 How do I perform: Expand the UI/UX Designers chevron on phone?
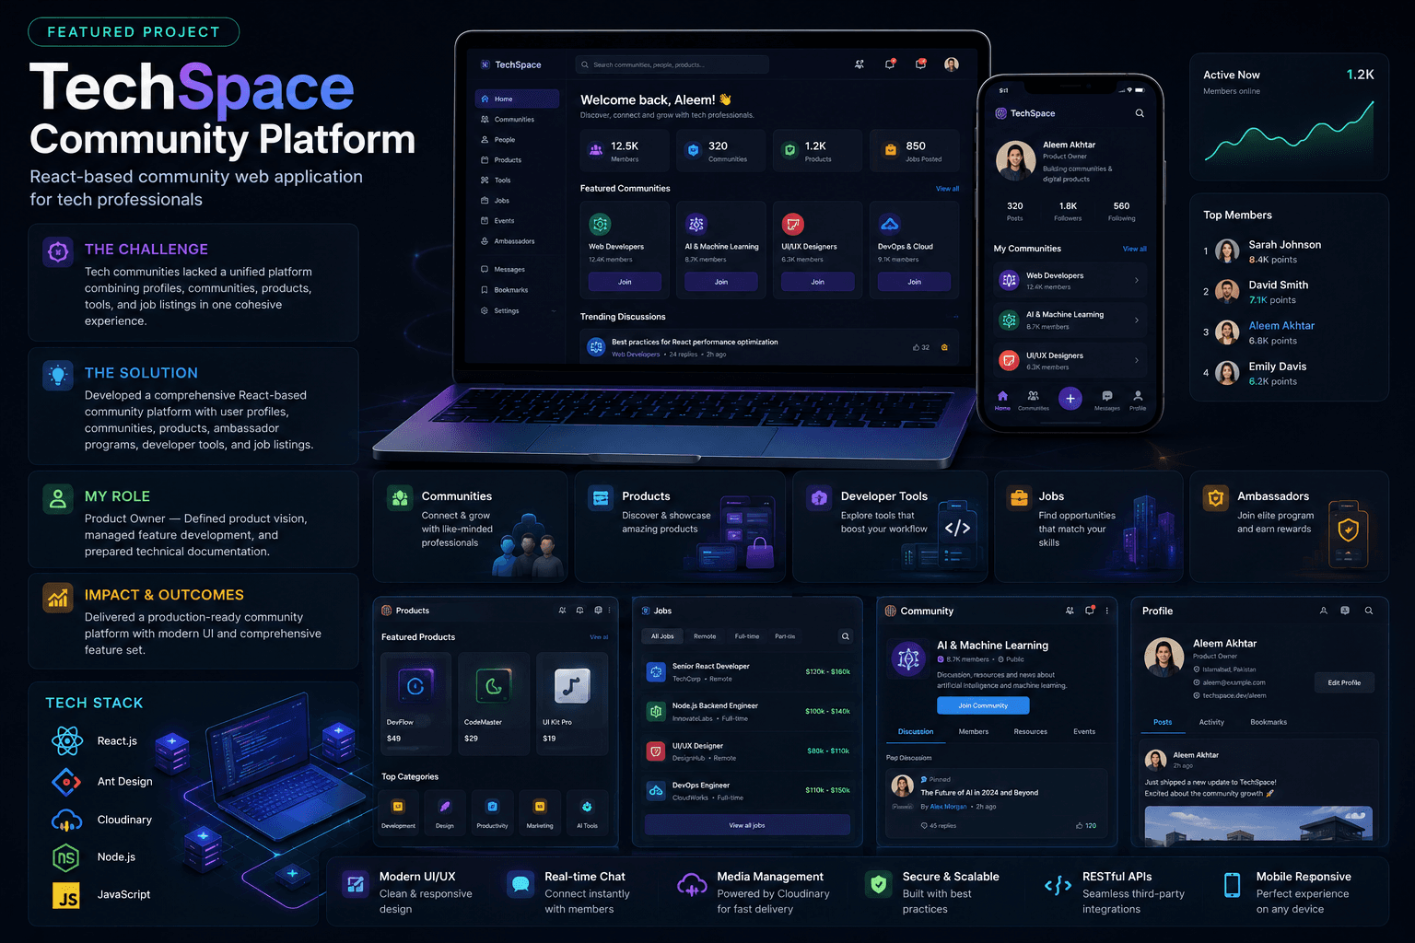[x=1137, y=360]
